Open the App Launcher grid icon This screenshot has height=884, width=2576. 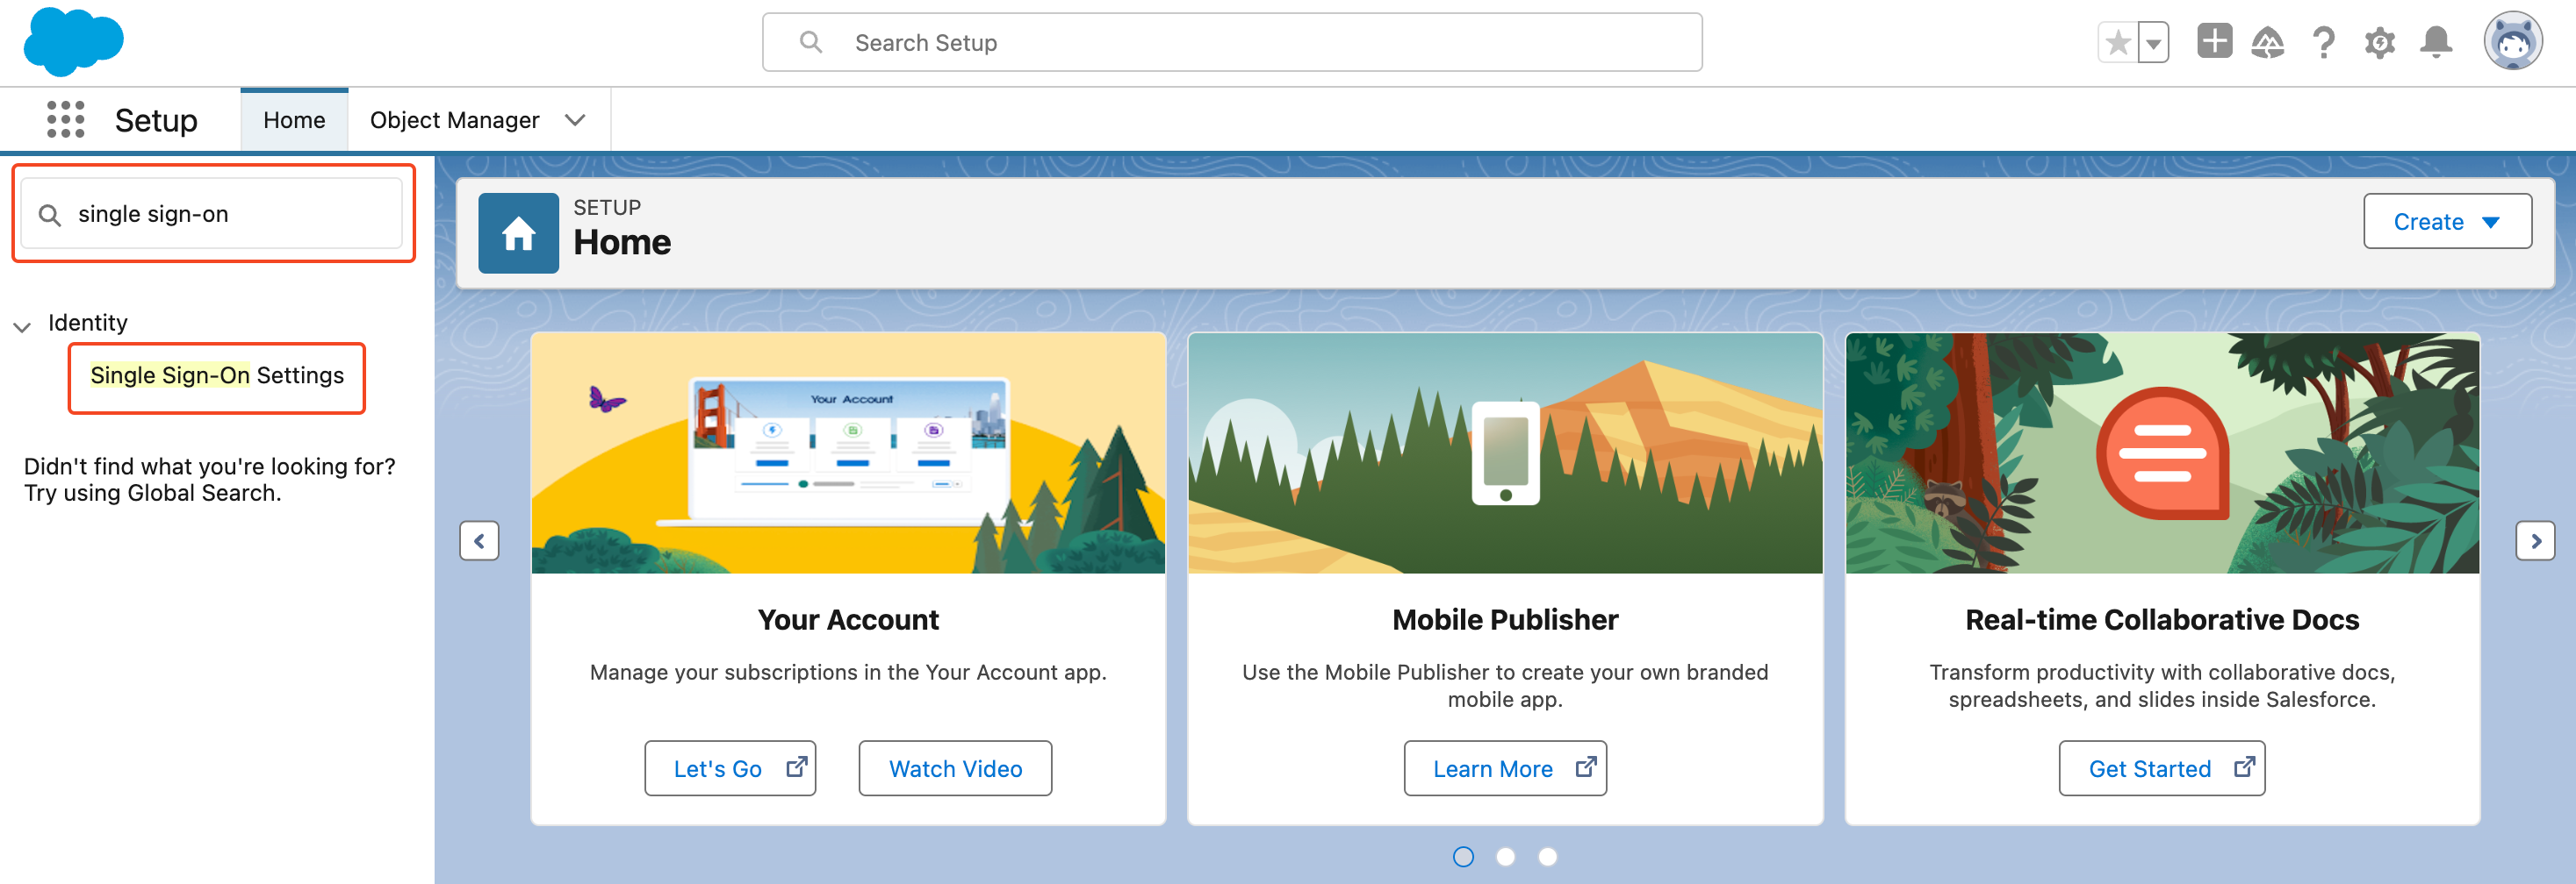click(66, 120)
